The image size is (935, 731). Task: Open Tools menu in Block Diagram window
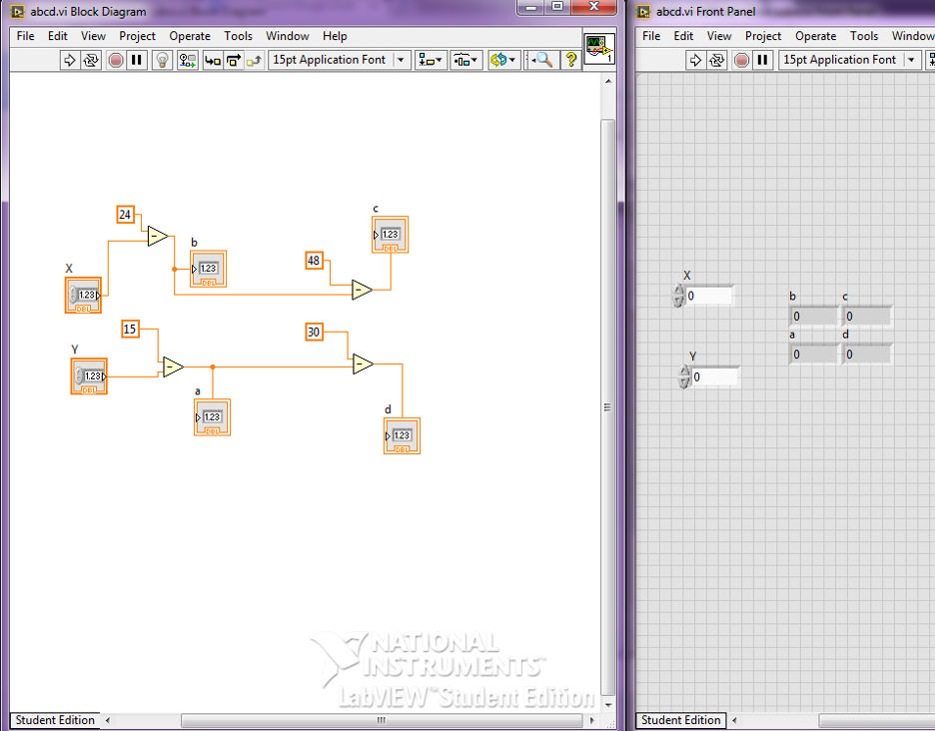coord(238,36)
